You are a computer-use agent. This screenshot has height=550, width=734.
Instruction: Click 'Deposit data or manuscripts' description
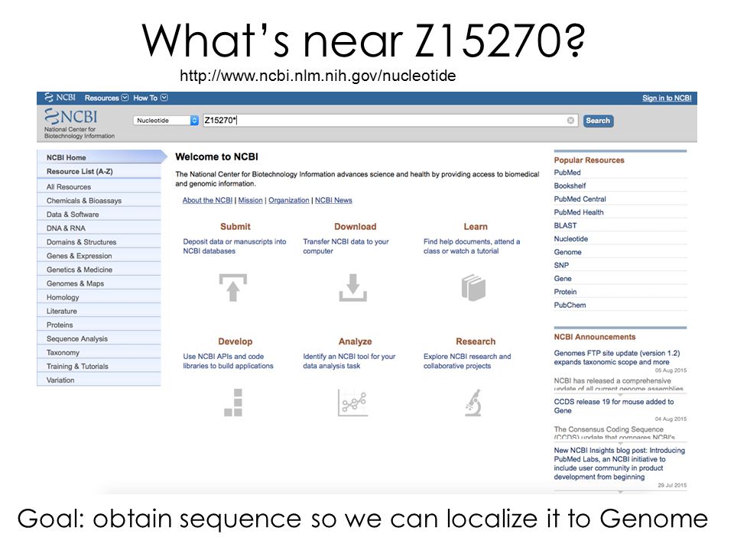235,246
